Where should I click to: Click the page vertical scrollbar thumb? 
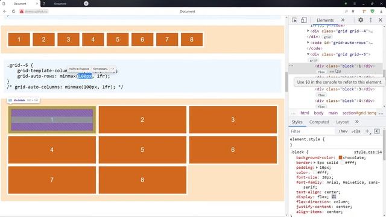click(x=286, y=82)
